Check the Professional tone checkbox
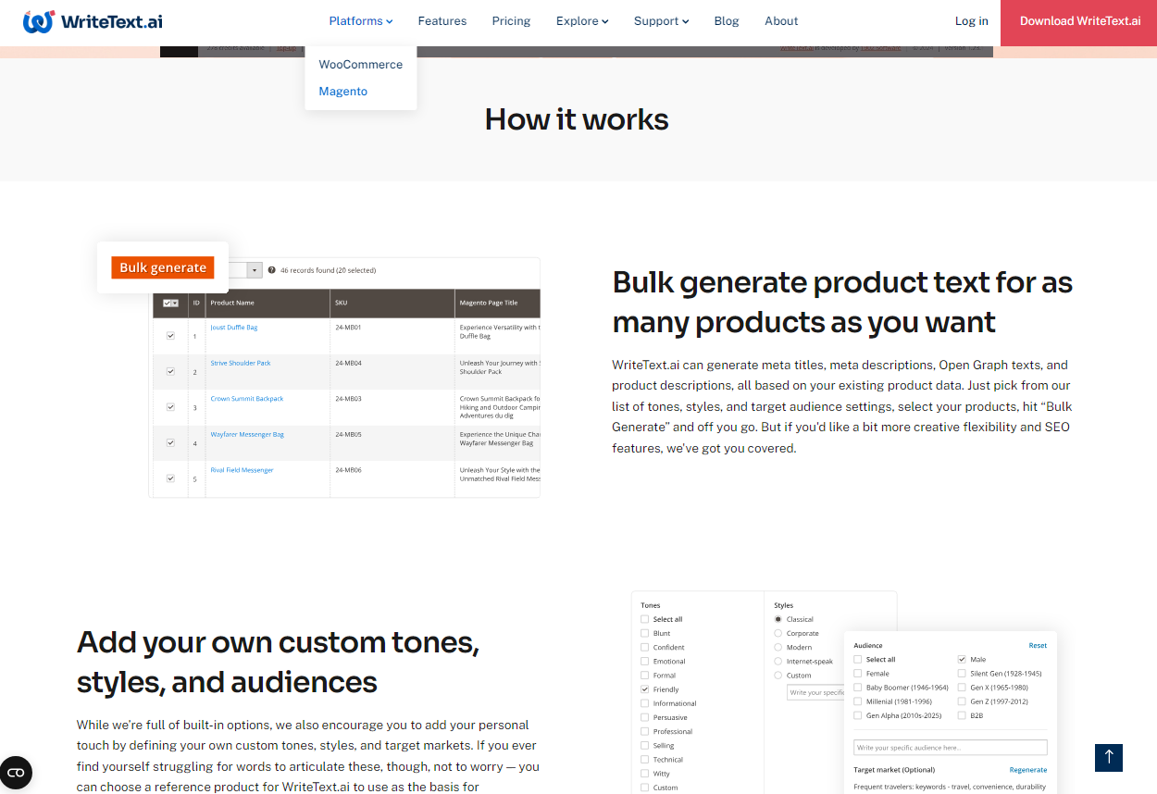1157x794 pixels. [x=644, y=731]
